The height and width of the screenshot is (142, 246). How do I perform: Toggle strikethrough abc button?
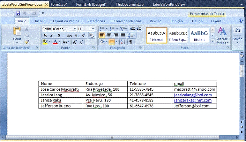point(69,36)
